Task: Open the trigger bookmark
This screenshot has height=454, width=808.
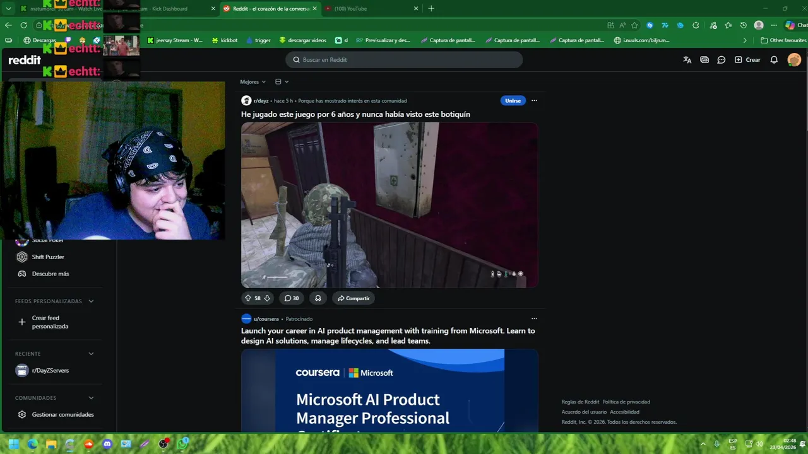Action: click(258, 40)
